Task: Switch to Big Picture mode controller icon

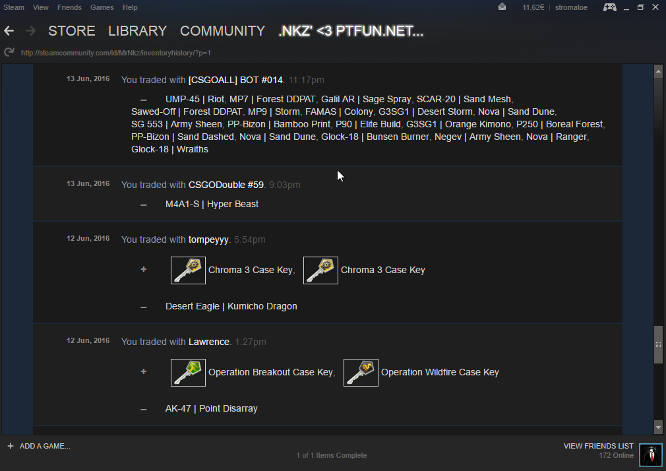Action: [x=610, y=7]
